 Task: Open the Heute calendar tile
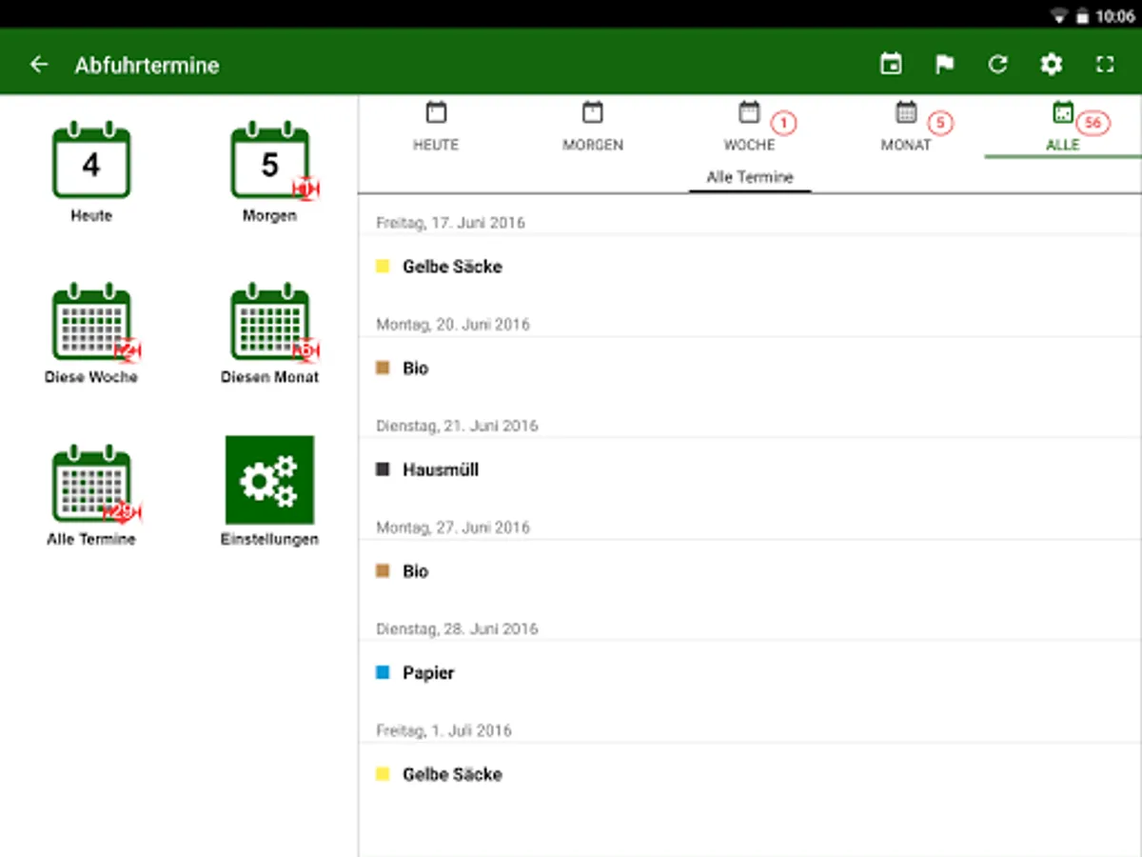tap(91, 171)
